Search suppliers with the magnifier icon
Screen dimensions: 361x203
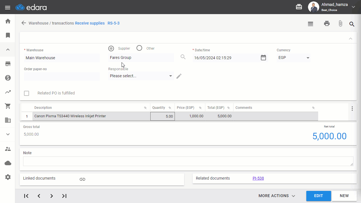coord(183,57)
